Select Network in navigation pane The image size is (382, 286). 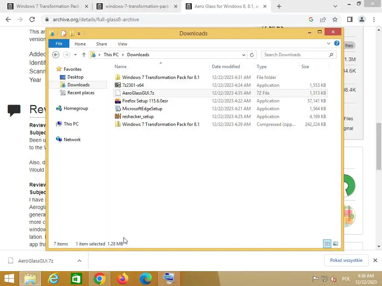(x=72, y=140)
